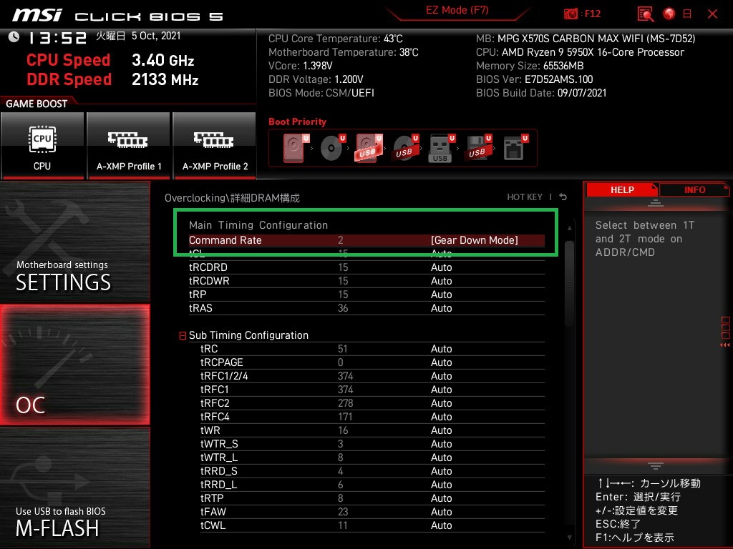Select the tRRD_L row
This screenshot has height=549, width=733.
pos(372,485)
